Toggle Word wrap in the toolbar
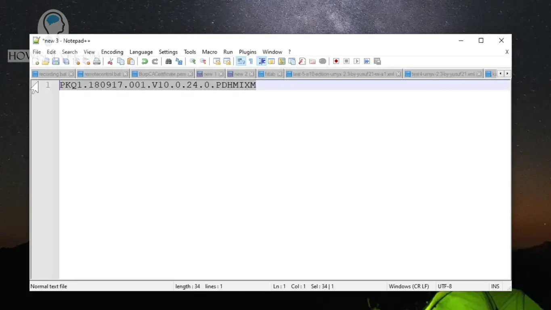 (x=241, y=61)
